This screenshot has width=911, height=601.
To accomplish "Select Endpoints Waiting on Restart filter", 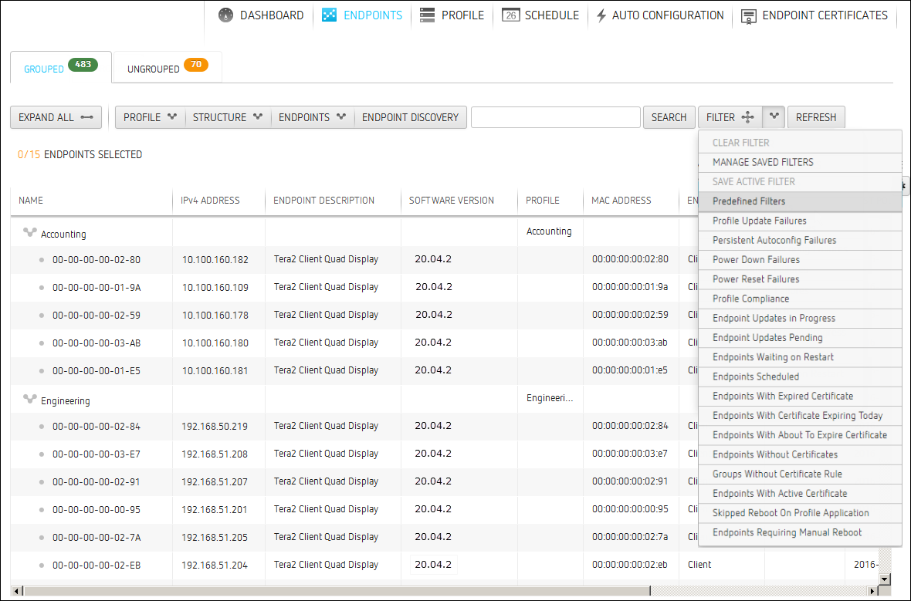I will point(800,357).
